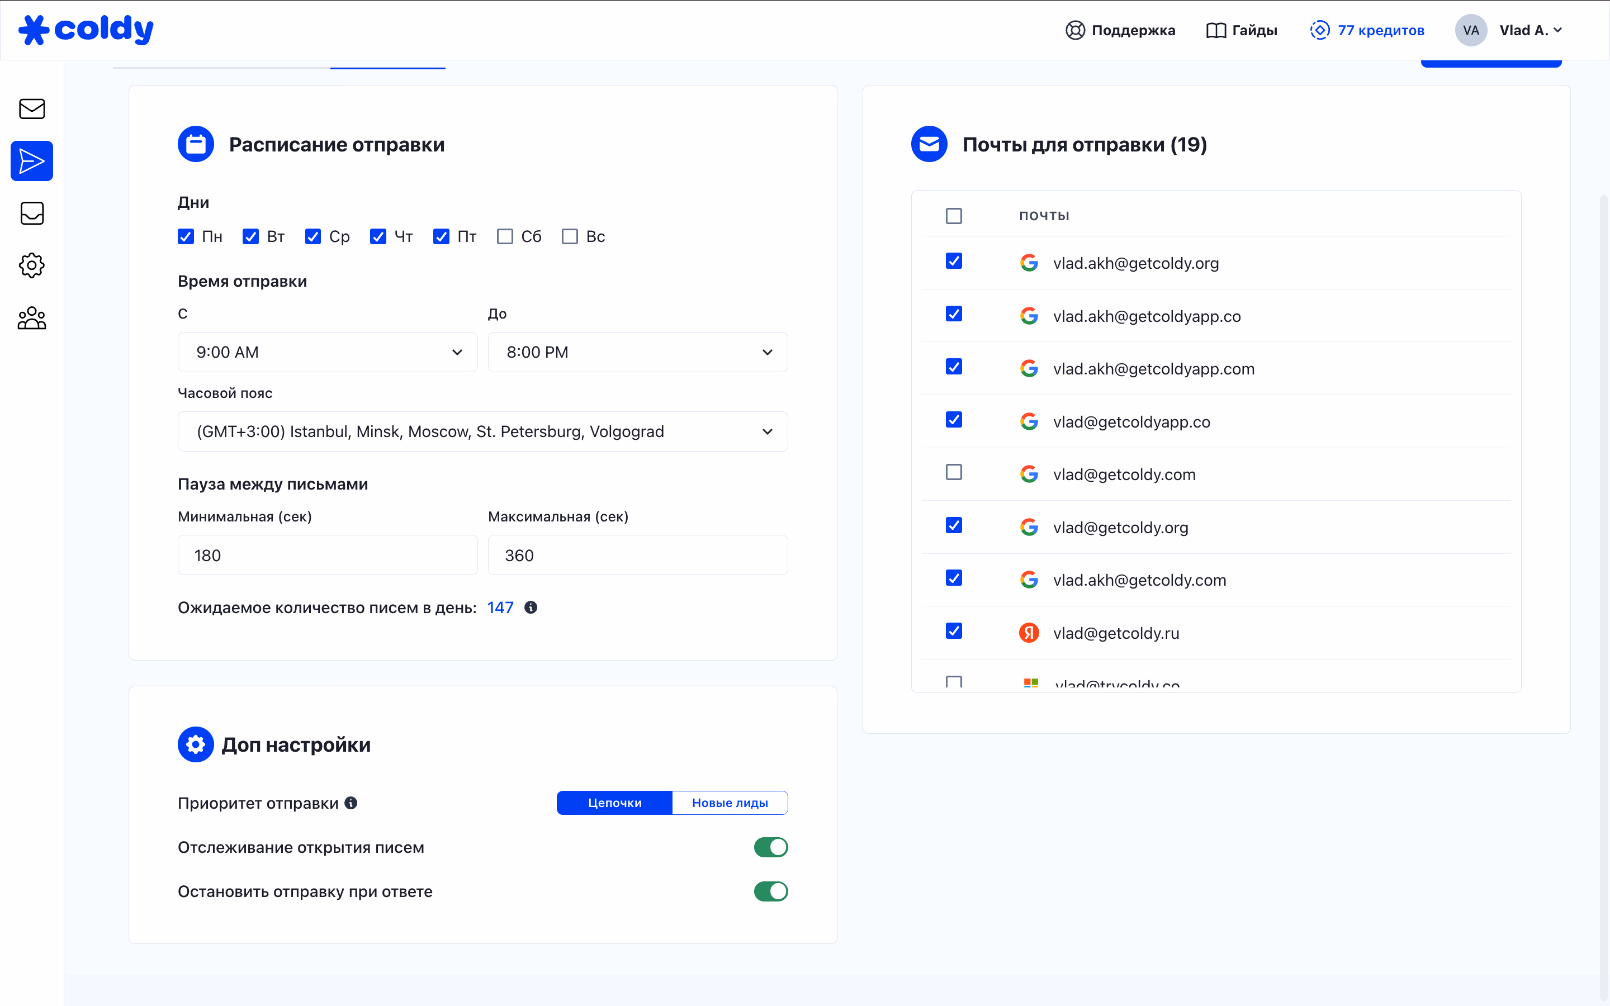Click the send campaigns sidebar icon
Image resolution: width=1610 pixels, height=1006 pixels.
click(32, 161)
